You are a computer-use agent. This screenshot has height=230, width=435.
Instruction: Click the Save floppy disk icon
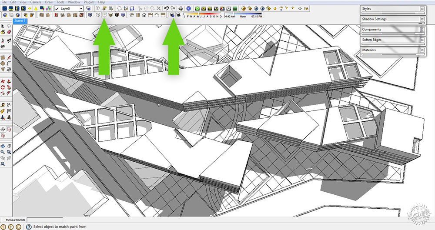tap(132, 9)
